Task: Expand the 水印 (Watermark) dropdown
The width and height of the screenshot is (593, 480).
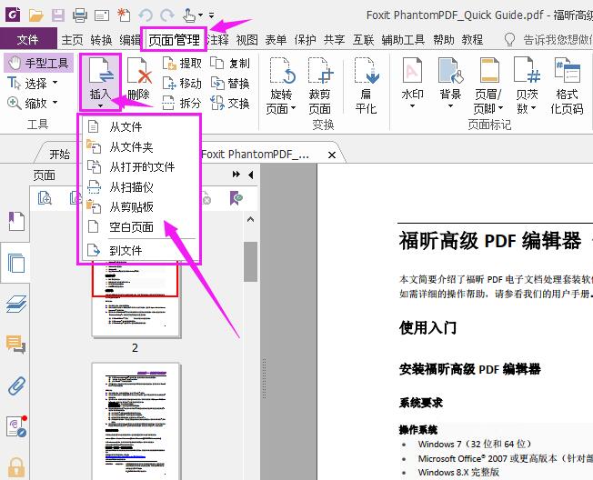Action: [412, 108]
